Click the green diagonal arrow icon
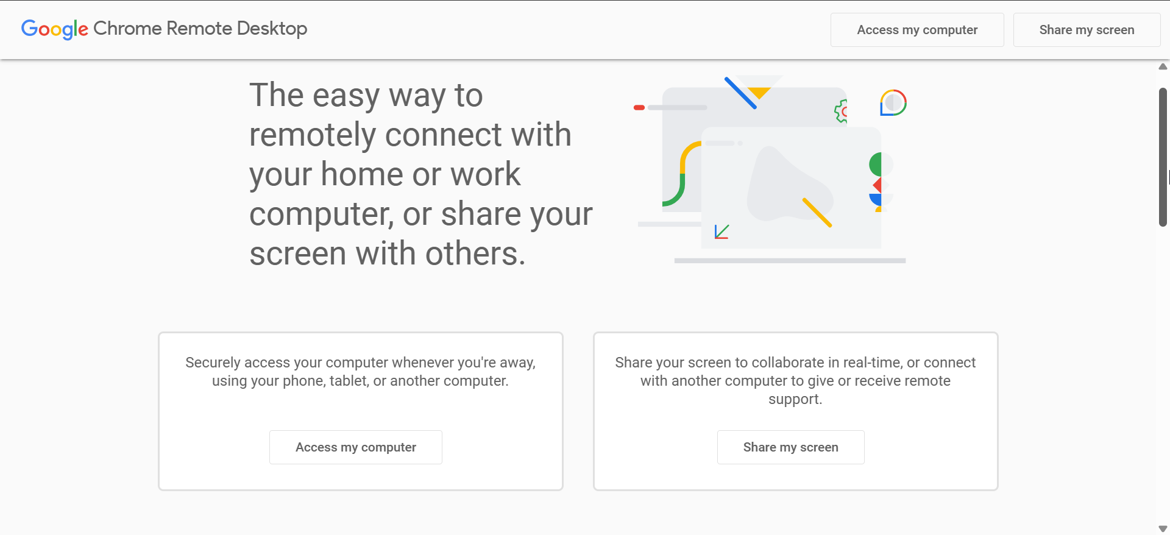This screenshot has width=1170, height=535. [x=722, y=232]
